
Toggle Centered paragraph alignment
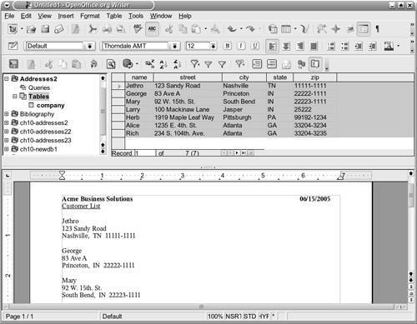[x=286, y=46]
